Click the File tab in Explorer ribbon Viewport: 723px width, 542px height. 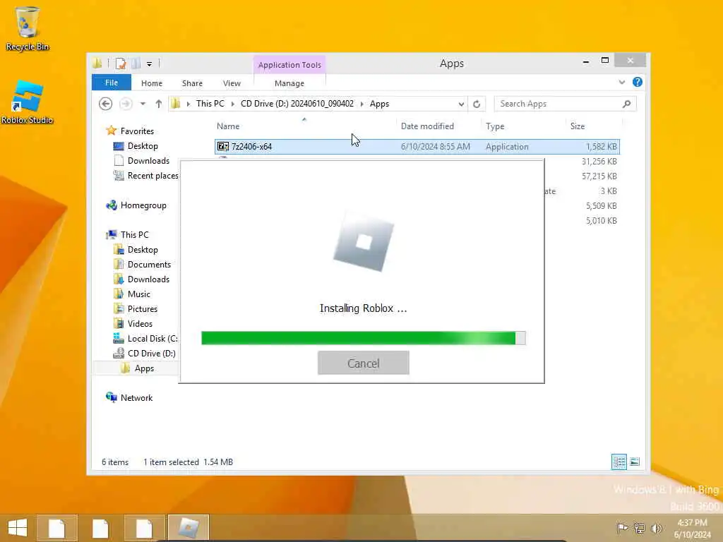tap(111, 83)
